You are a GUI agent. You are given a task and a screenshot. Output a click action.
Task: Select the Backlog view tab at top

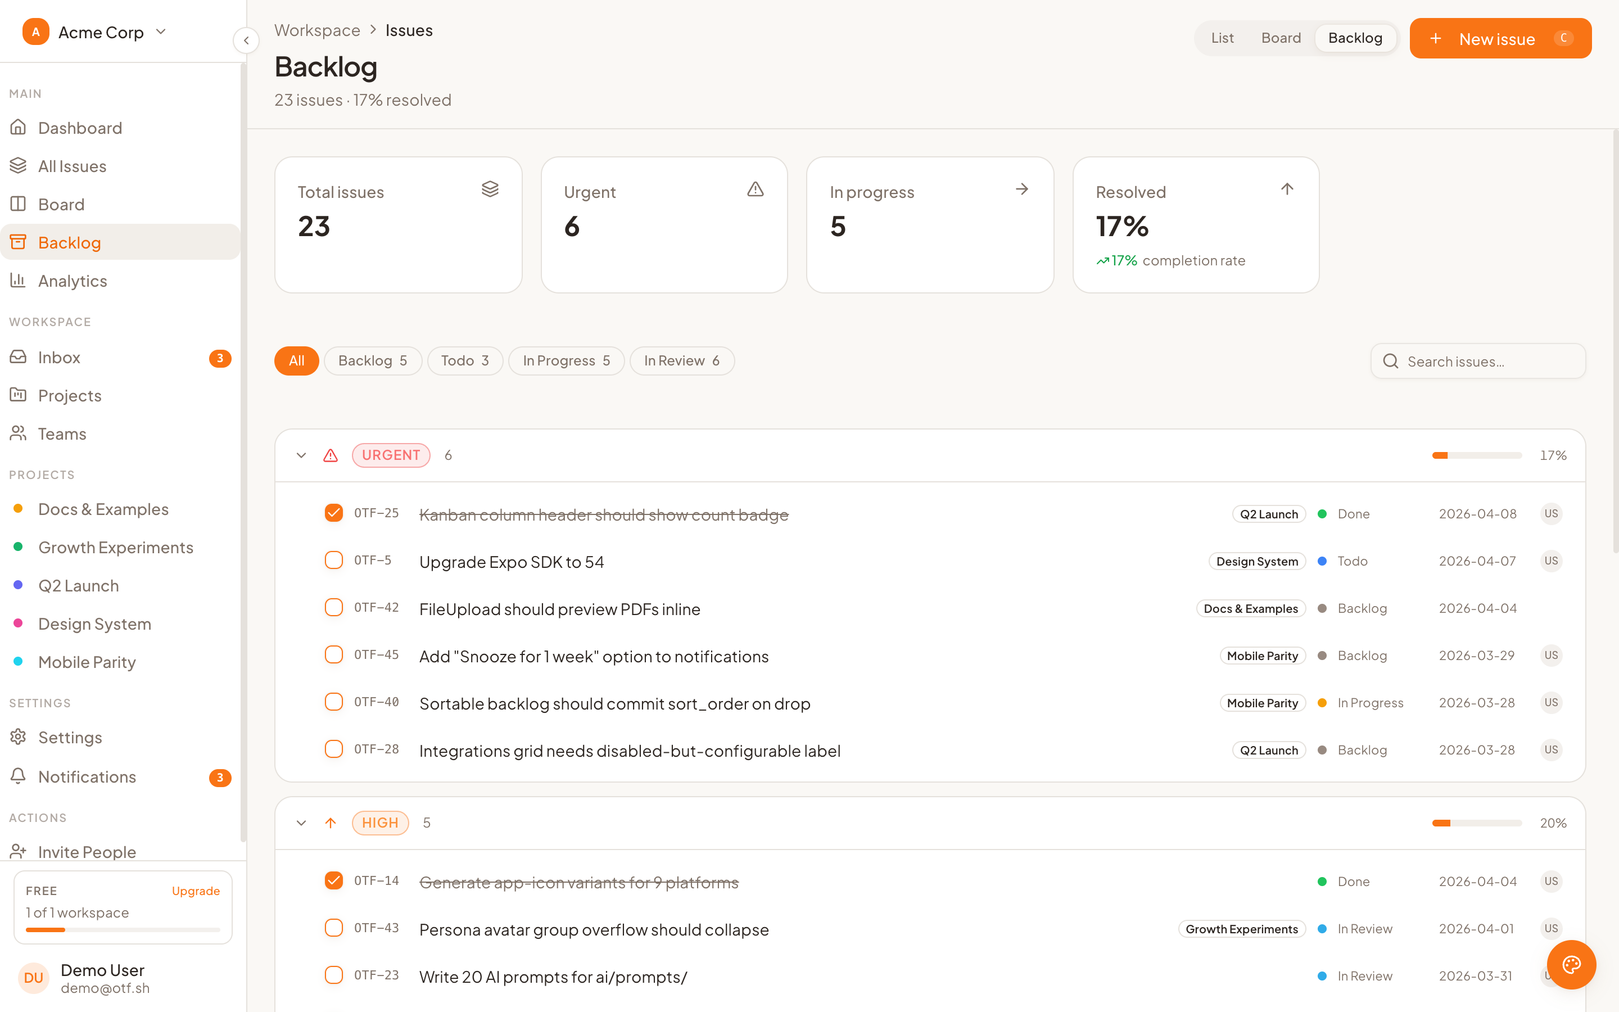point(1355,38)
